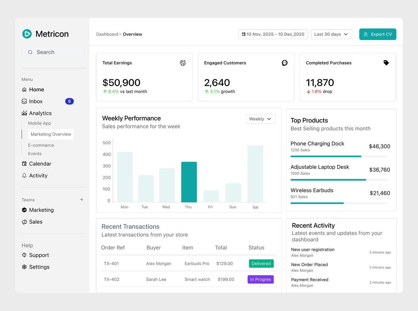Click the Sales megaphone icon

24,222
